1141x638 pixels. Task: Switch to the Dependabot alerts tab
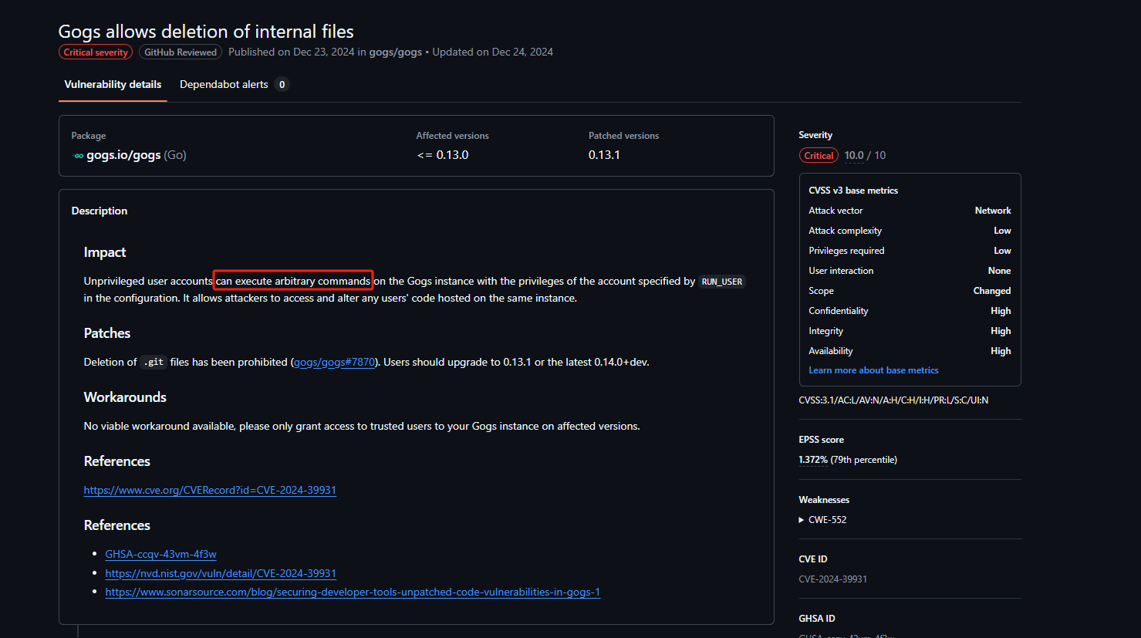tap(224, 85)
